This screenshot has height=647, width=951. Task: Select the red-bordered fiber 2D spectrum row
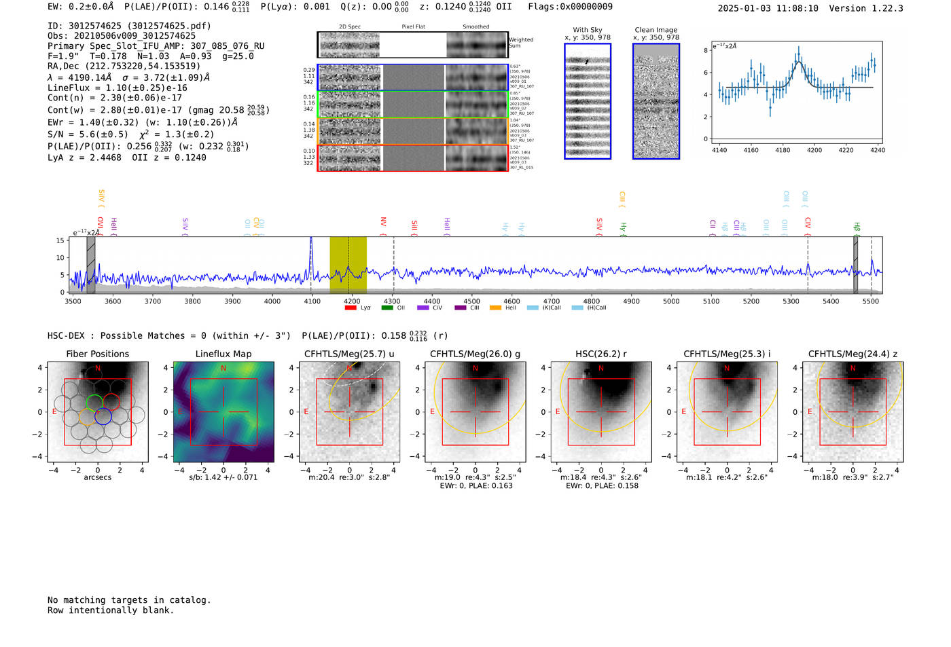point(413,158)
